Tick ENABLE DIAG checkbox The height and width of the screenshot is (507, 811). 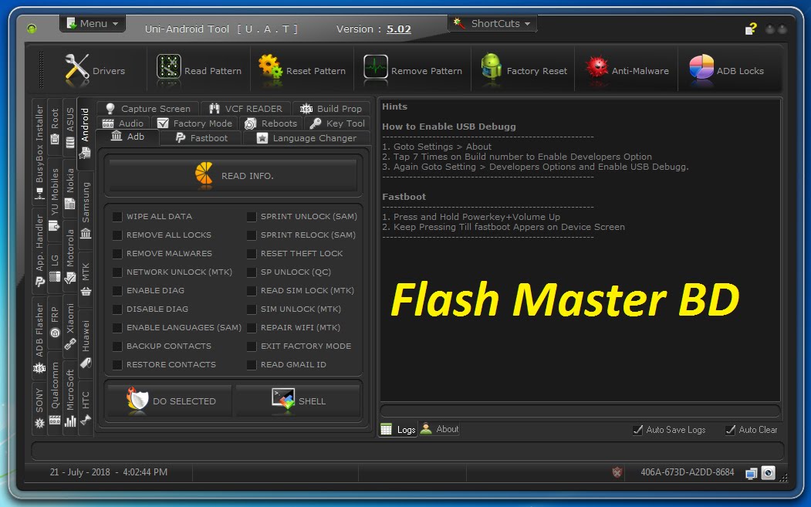(x=117, y=290)
